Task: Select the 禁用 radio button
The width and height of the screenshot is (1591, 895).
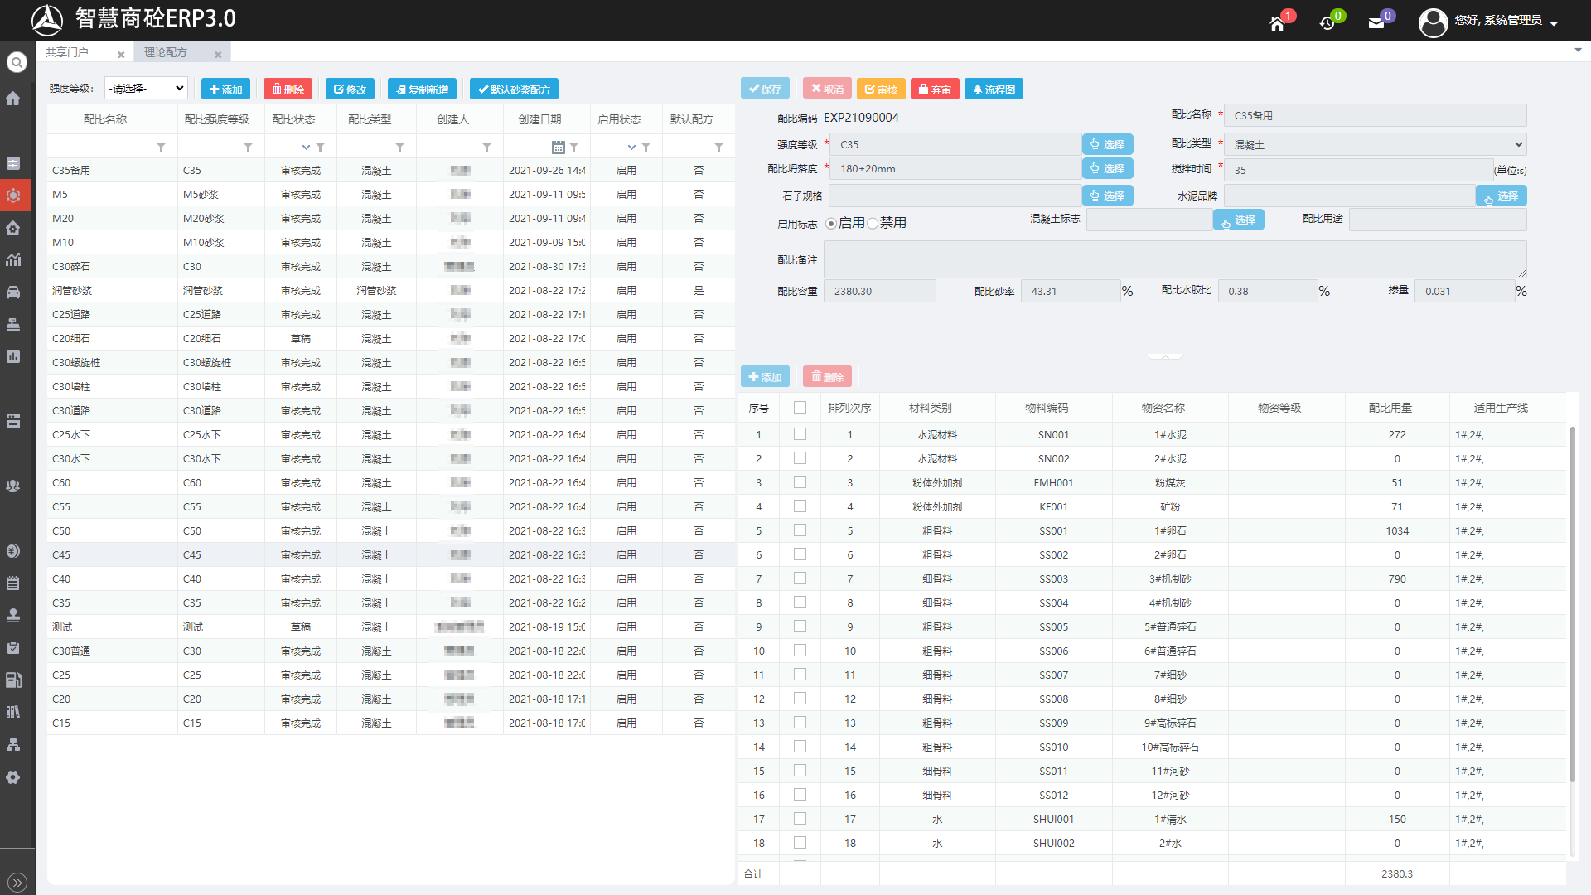Action: [873, 224]
